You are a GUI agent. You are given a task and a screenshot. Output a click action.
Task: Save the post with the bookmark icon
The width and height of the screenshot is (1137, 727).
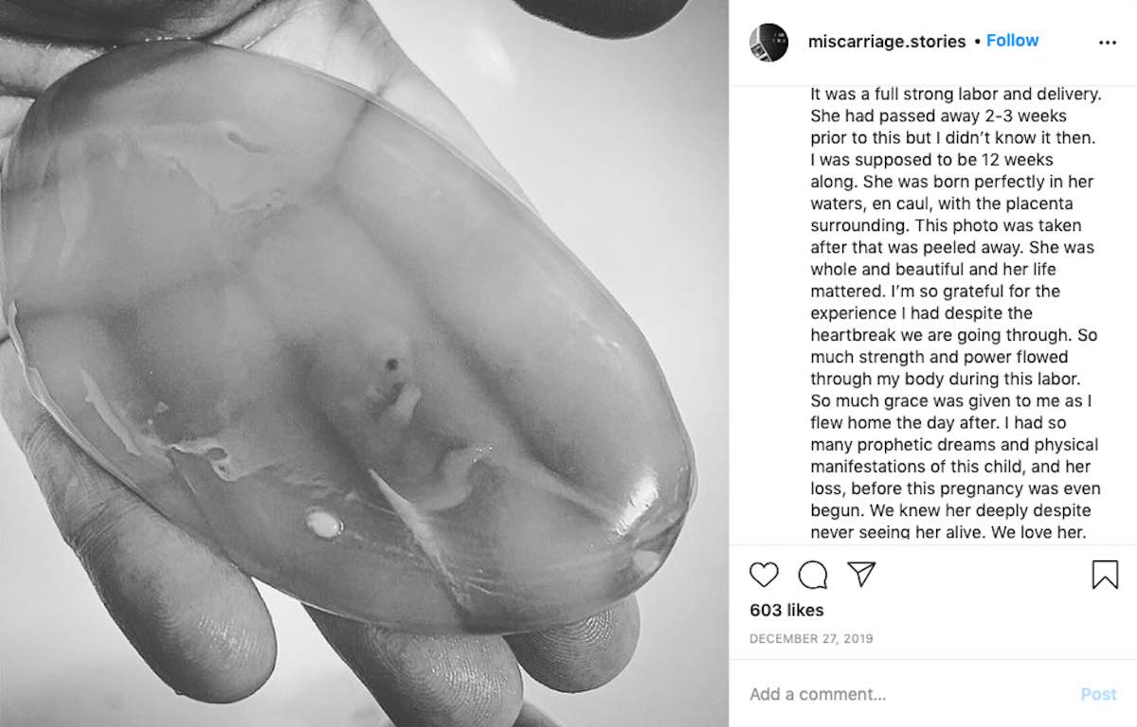1105,575
